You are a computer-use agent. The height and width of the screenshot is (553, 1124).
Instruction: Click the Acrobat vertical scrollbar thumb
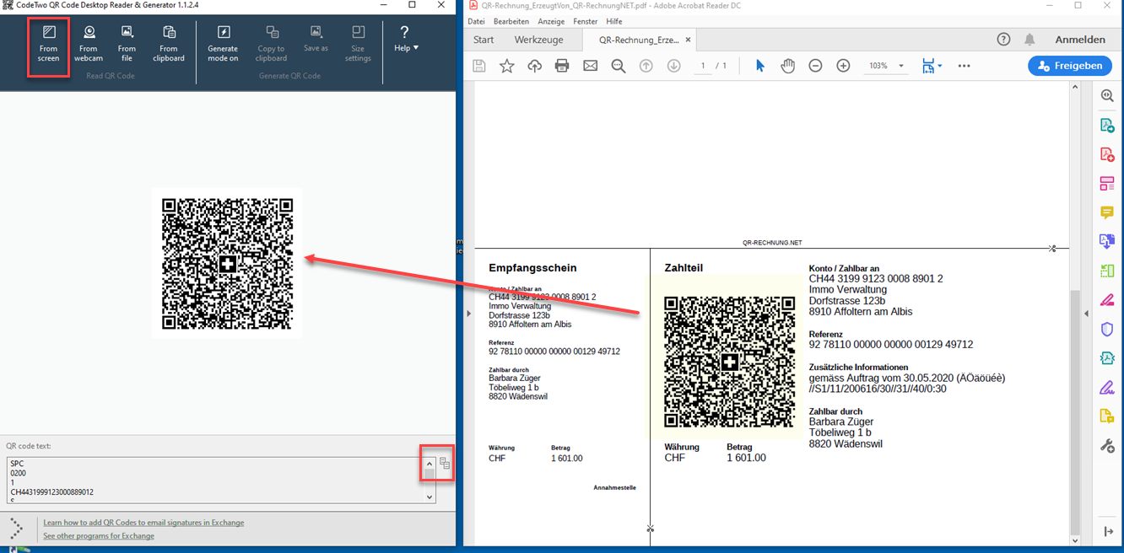(1074, 413)
